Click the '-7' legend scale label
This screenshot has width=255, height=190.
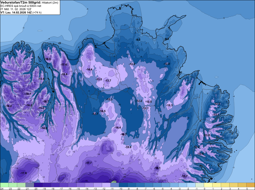(145, 188)
